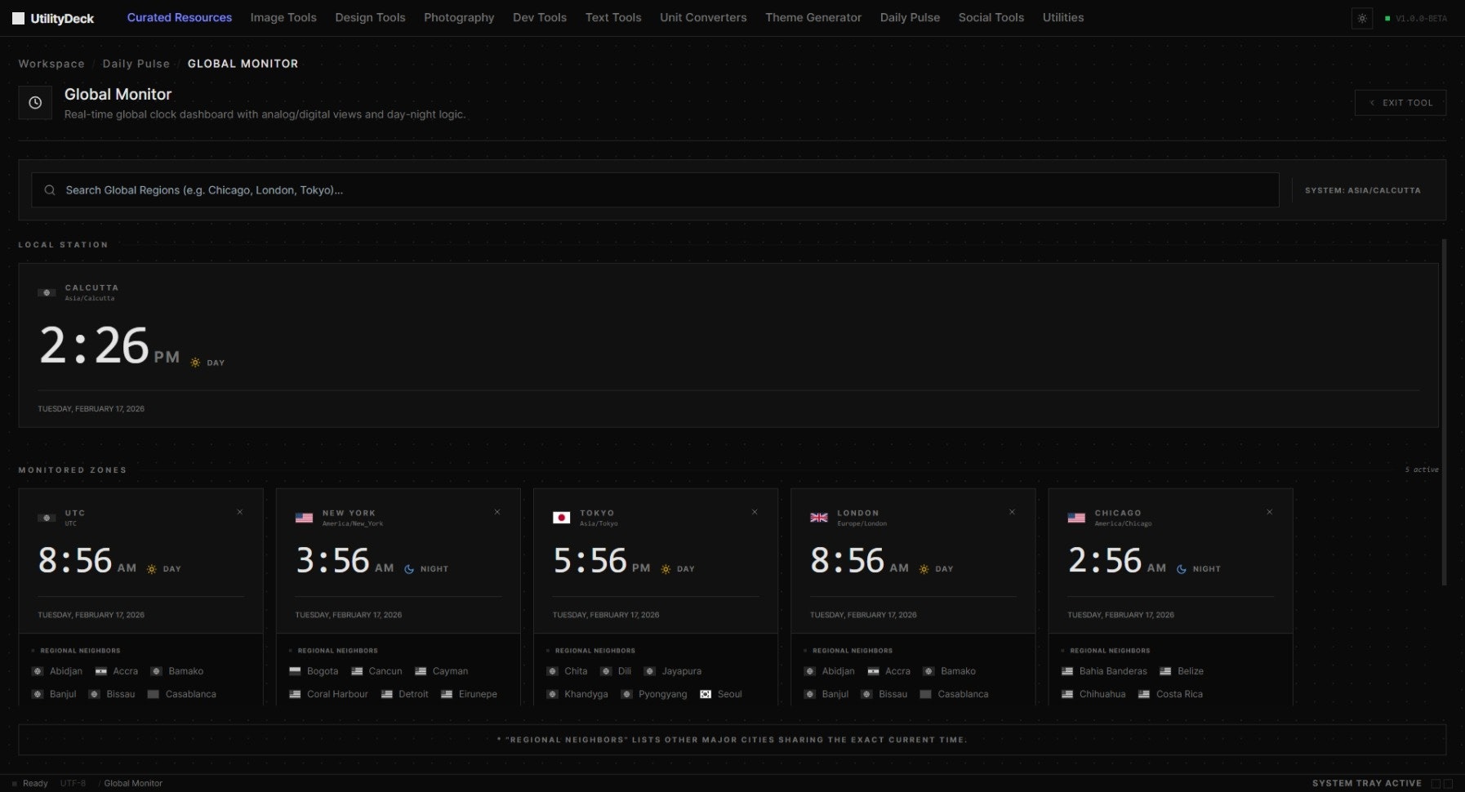1465x792 pixels.
Task: Open the Theme Generator section
Action: 813,17
